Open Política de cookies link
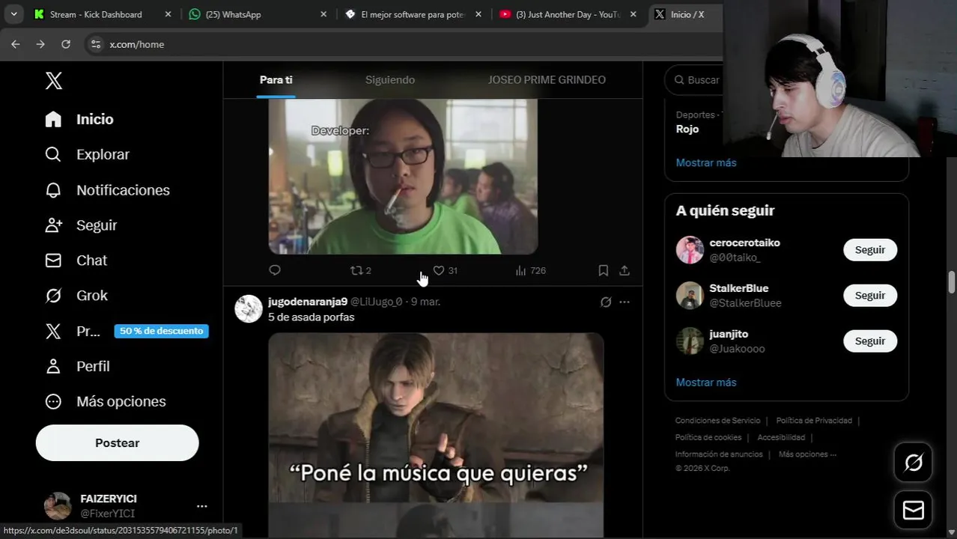This screenshot has height=539, width=957. pos(708,437)
